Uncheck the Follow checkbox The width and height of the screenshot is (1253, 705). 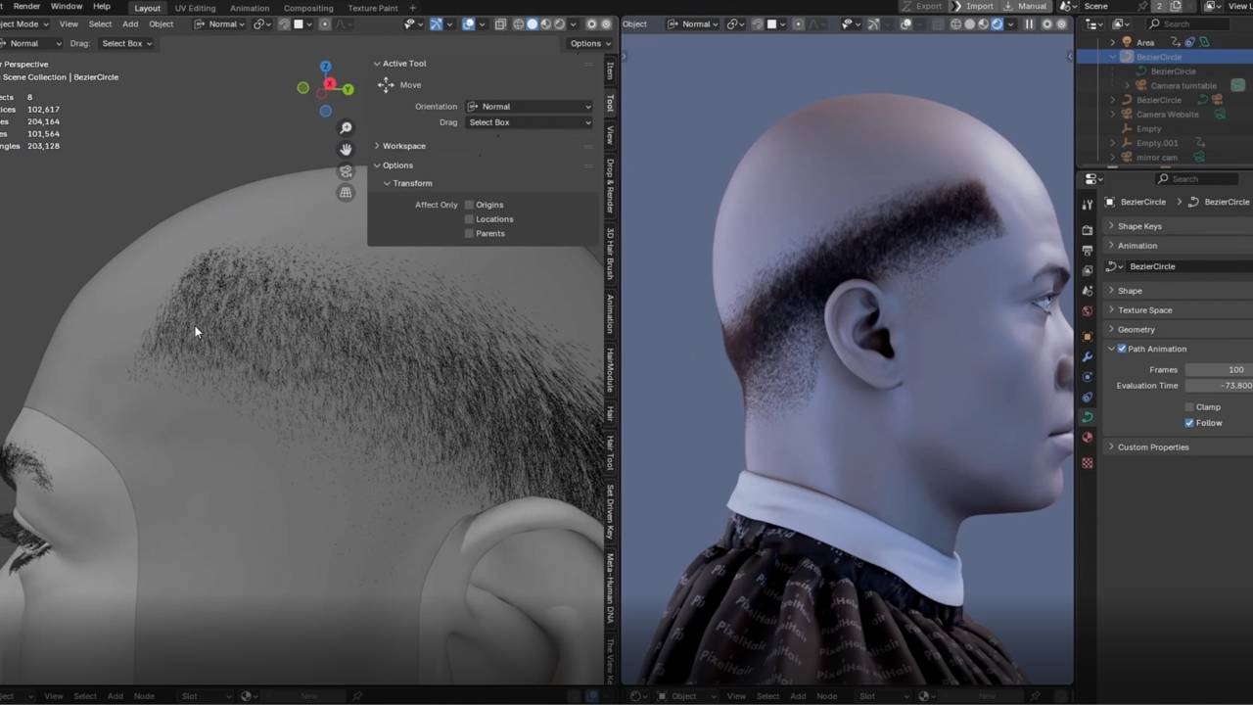tap(1189, 423)
